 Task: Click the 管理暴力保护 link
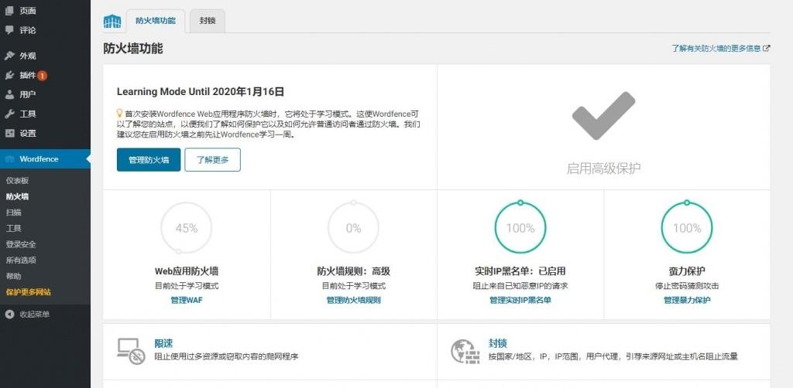(687, 300)
